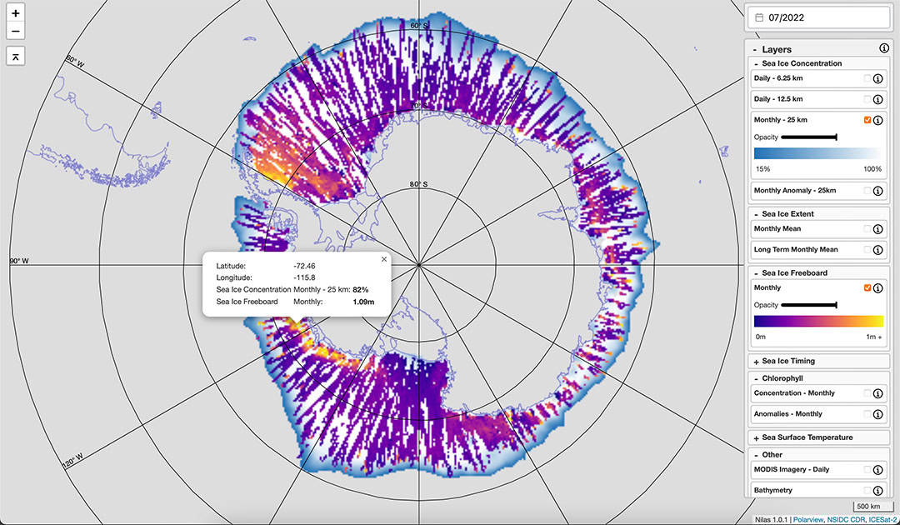
Task: Uncheck the Monthly - 25 km concentration layer
Action: pyautogui.click(x=867, y=119)
